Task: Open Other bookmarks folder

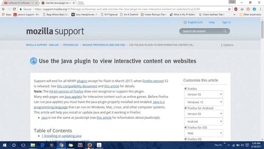Action: tap(250, 14)
